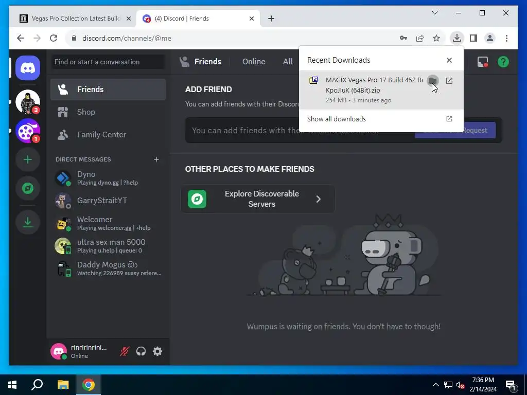
Task: Click Explore Discoverable Servers button
Action: point(258,199)
